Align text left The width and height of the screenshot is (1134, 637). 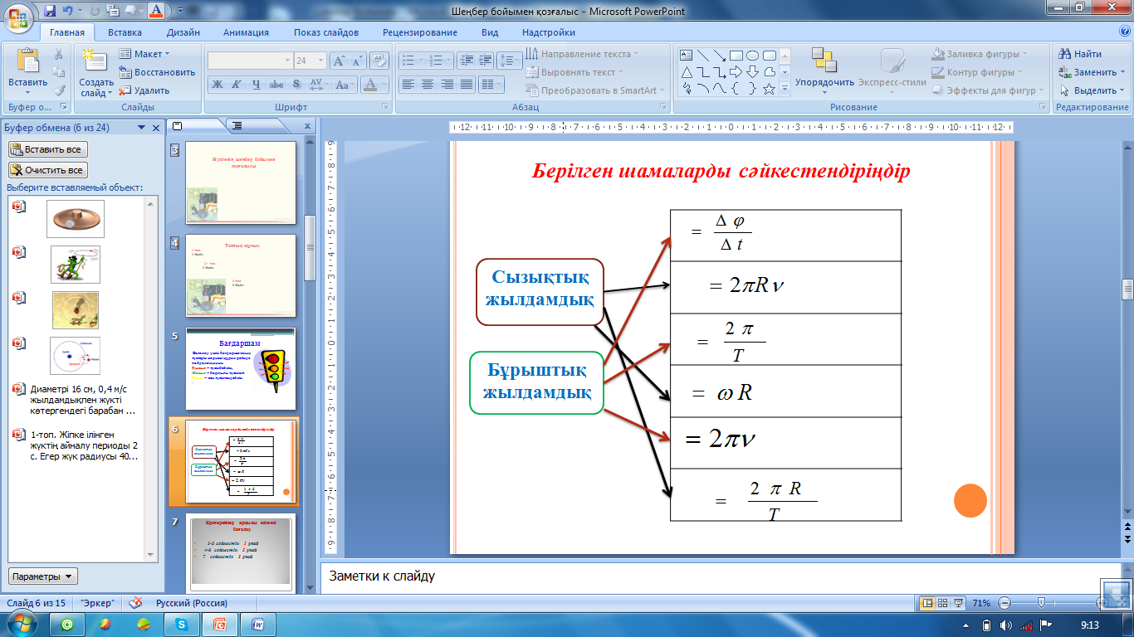pos(408,85)
